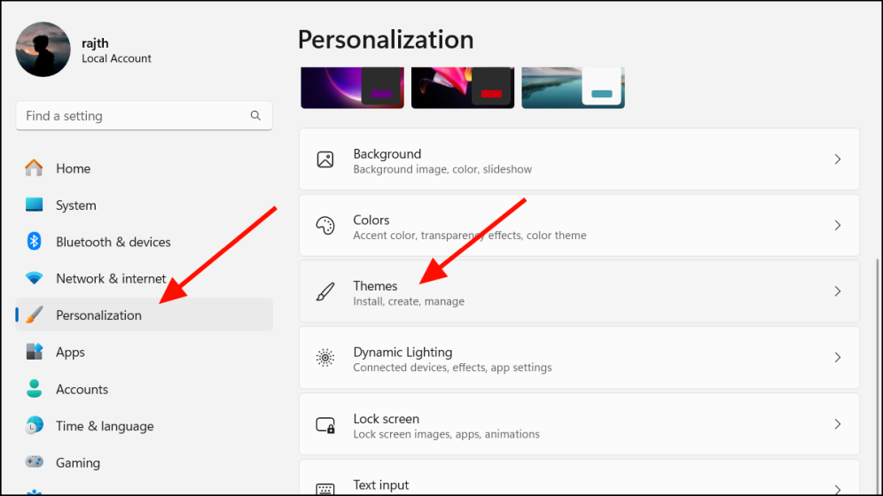Click the Themes brush icon
The height and width of the screenshot is (496, 883).
[325, 292]
